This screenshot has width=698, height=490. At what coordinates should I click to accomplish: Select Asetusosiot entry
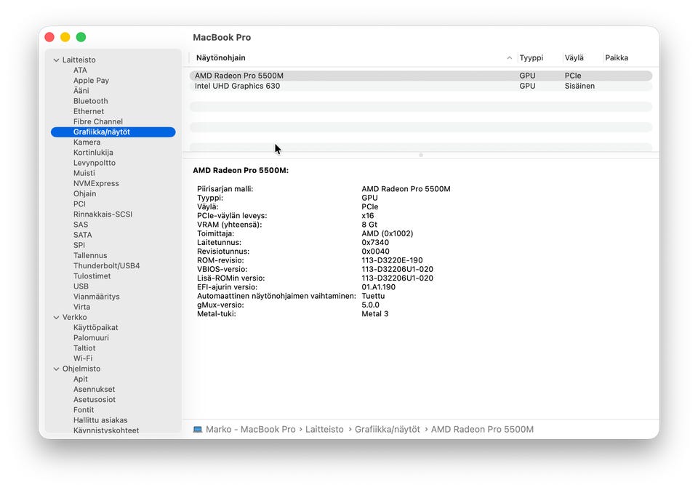[95, 400]
